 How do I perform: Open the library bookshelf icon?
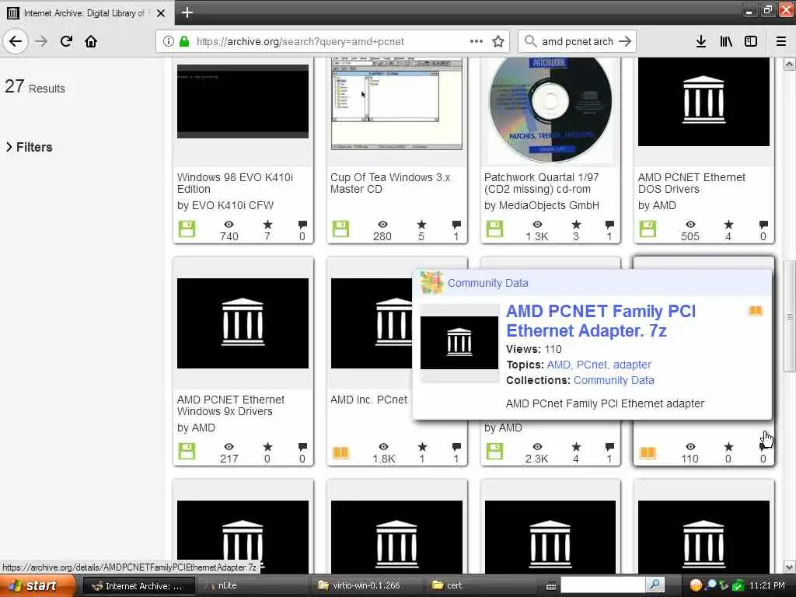click(x=726, y=41)
